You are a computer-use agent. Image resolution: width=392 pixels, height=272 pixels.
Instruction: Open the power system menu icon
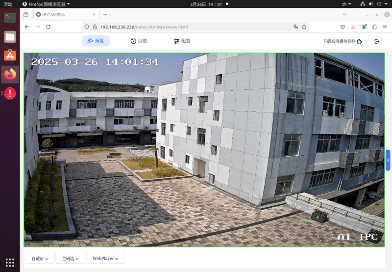click(379, 4)
